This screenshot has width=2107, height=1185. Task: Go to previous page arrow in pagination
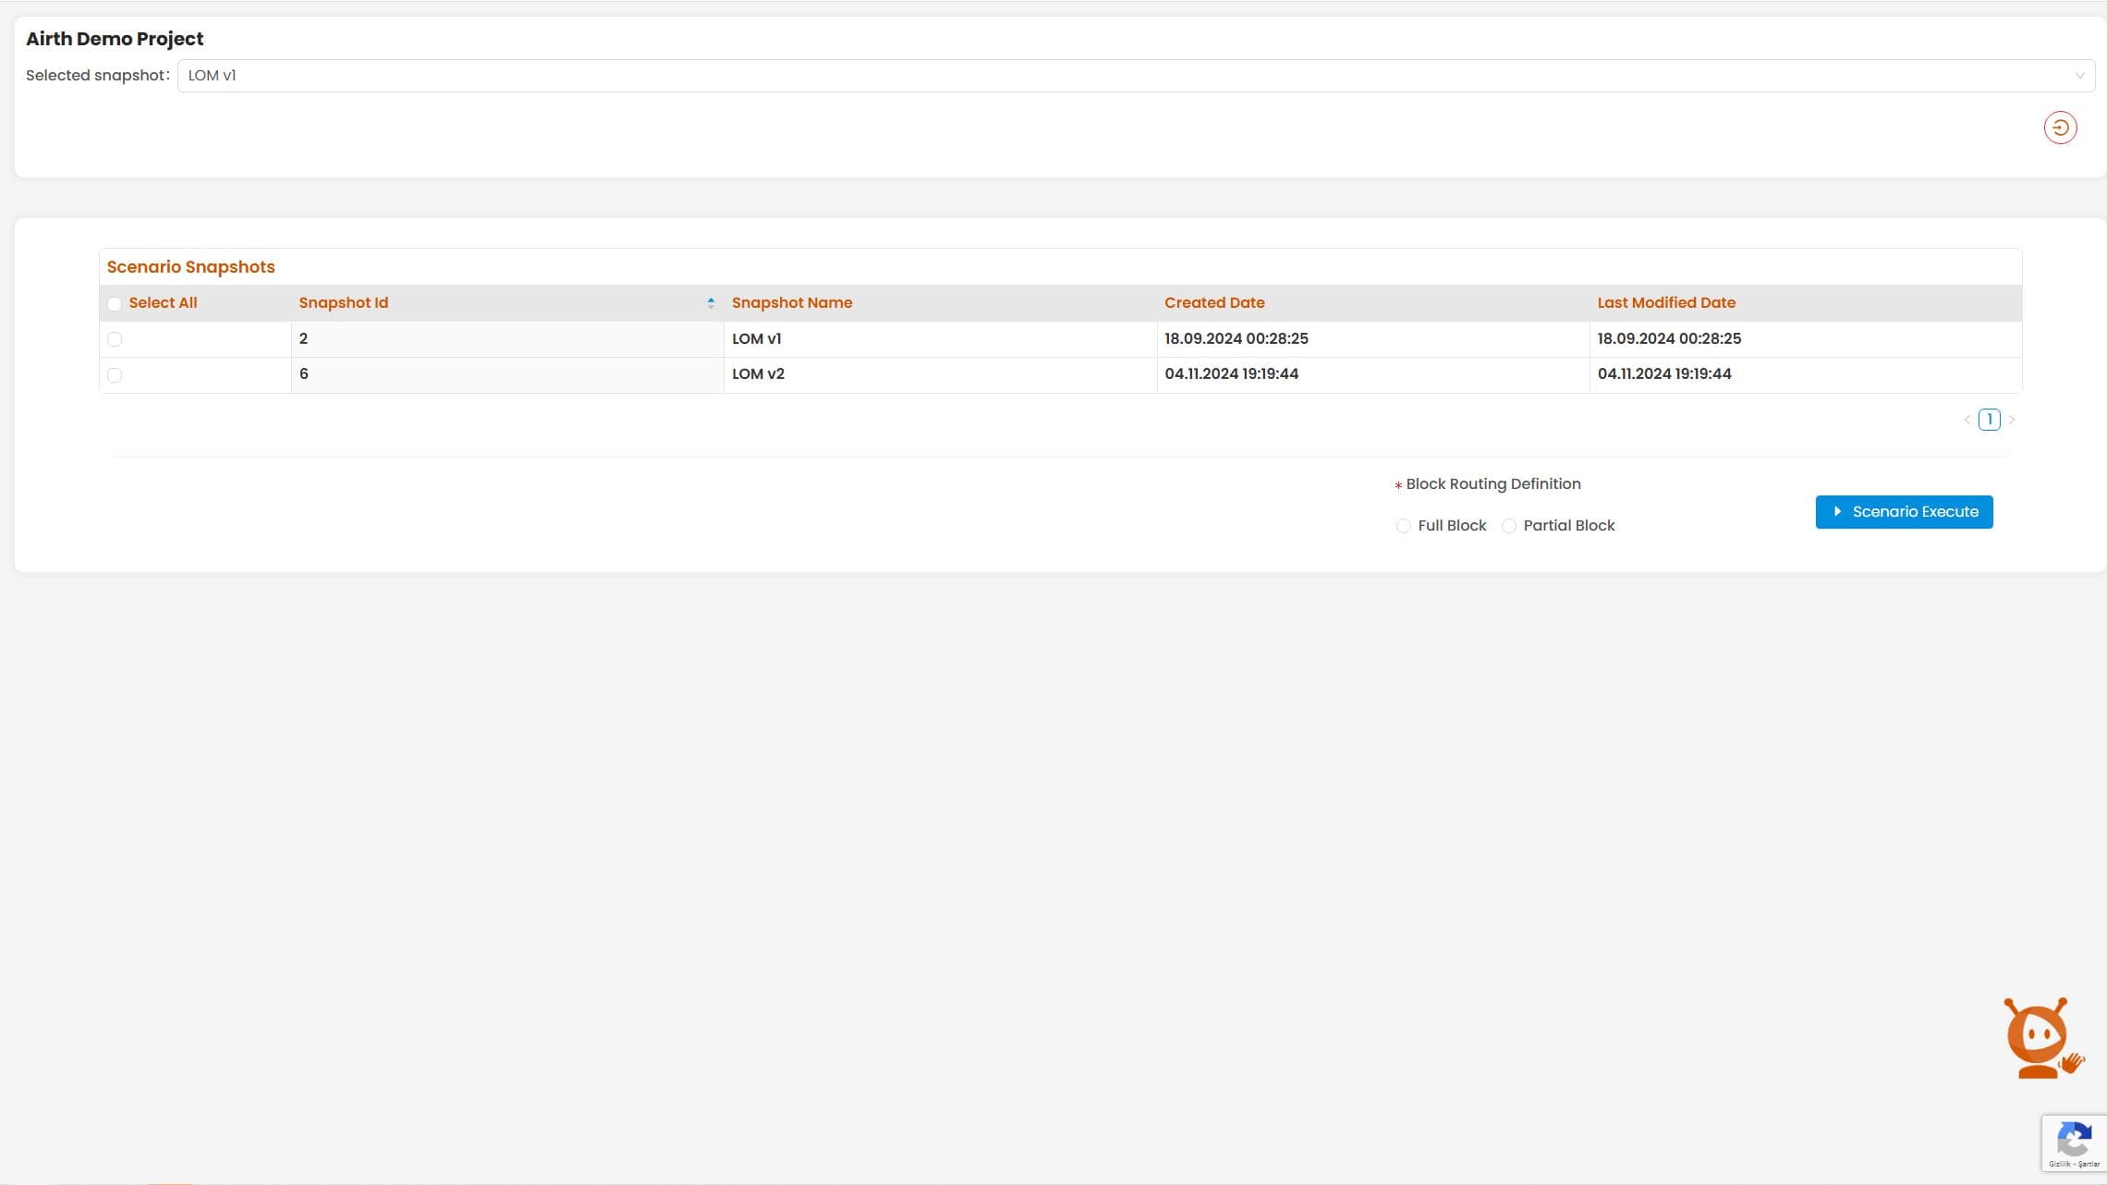click(x=1967, y=420)
